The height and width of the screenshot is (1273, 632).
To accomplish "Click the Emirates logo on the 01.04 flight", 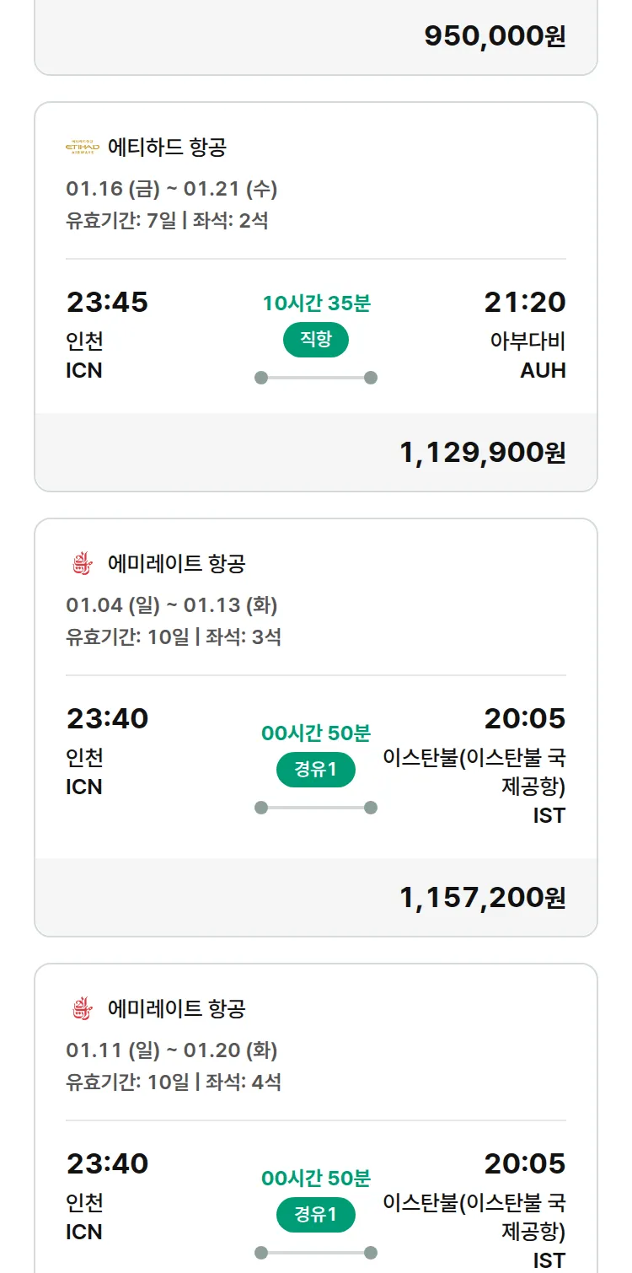I will (82, 564).
